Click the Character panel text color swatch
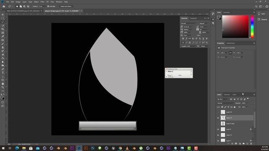This screenshot has height=151, width=269. (205, 35)
